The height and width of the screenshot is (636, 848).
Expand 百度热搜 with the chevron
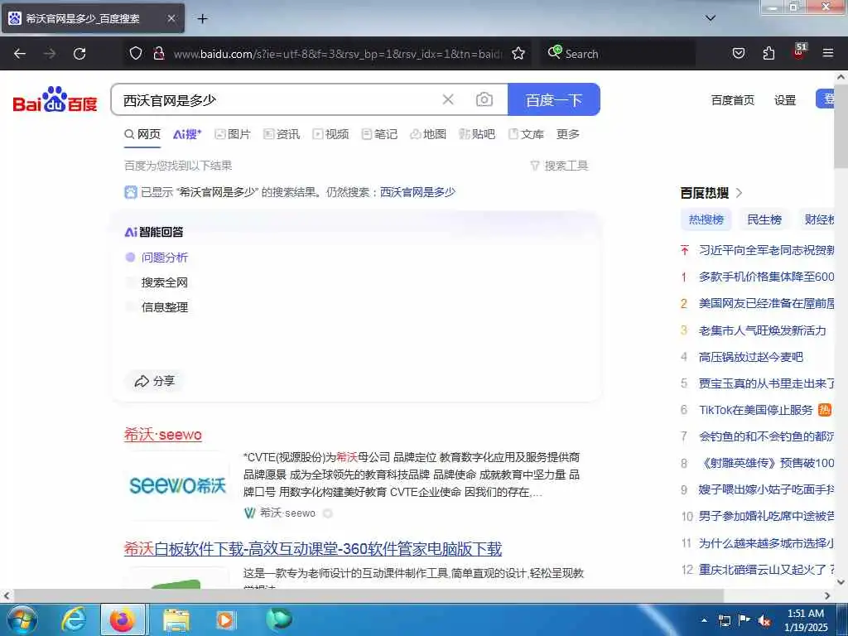(x=740, y=193)
